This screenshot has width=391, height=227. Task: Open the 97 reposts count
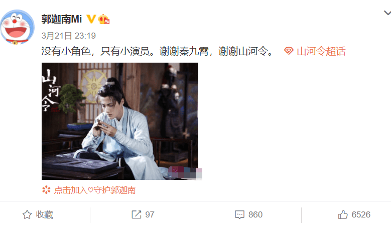click(150, 214)
